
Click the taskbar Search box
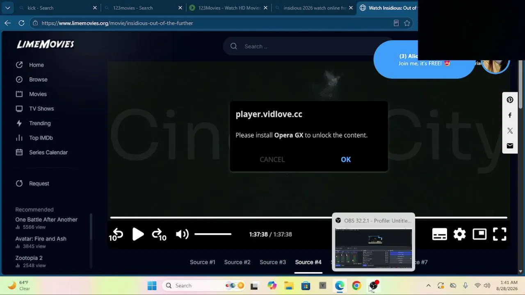coord(203,286)
